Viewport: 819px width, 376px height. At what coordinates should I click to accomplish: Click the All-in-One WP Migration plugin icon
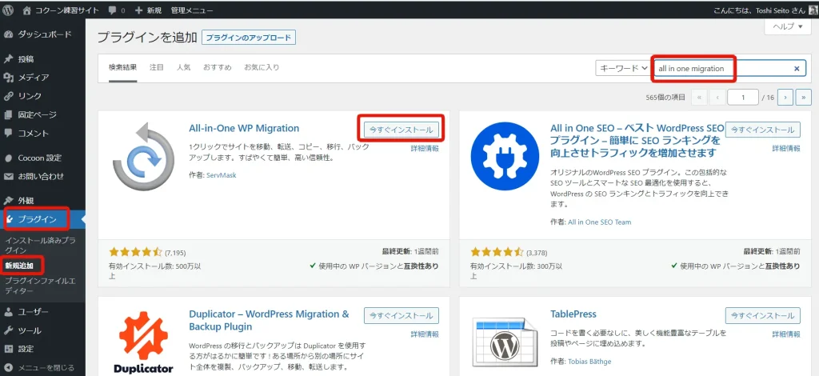coord(143,156)
